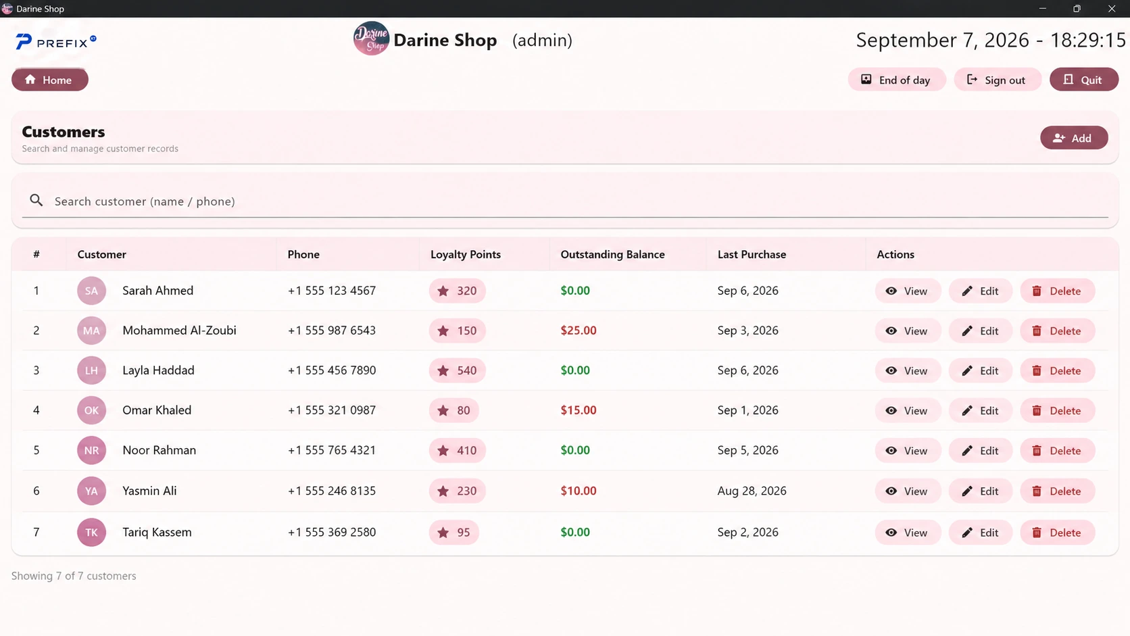Minimize the Darine Shop window
1130x636 pixels.
1043,9
